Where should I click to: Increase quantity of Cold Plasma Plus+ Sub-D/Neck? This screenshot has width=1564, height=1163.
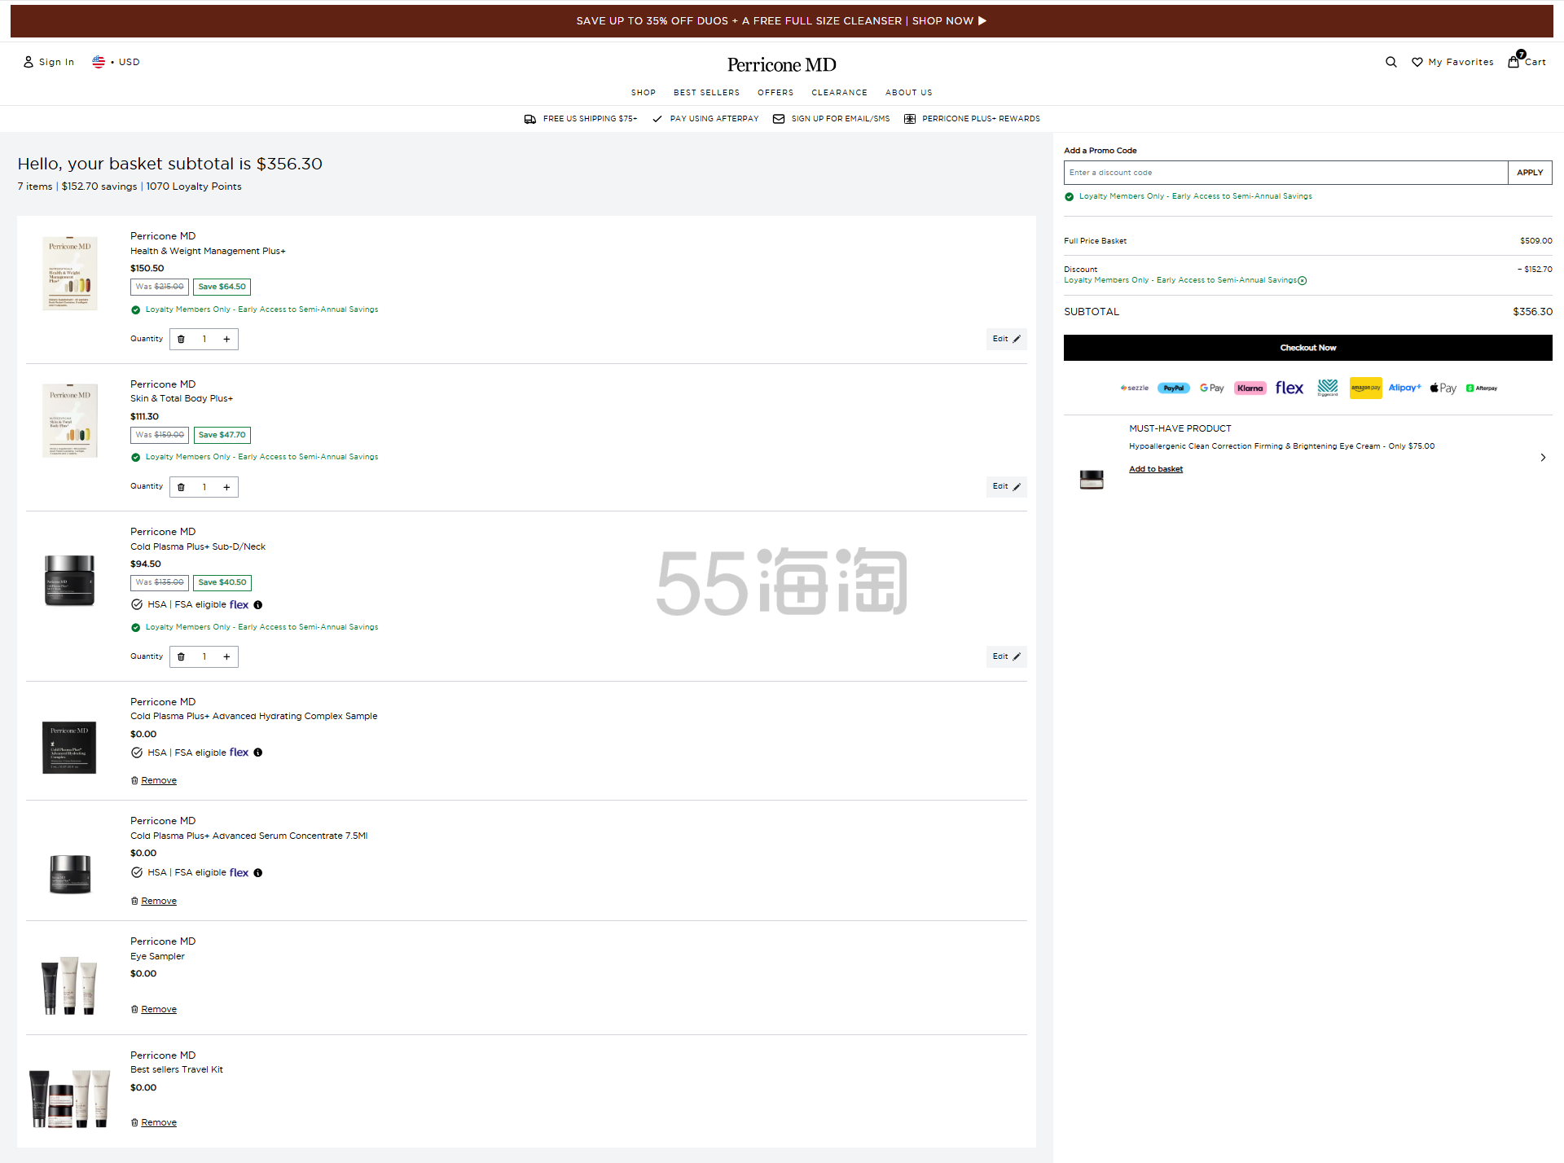click(226, 656)
